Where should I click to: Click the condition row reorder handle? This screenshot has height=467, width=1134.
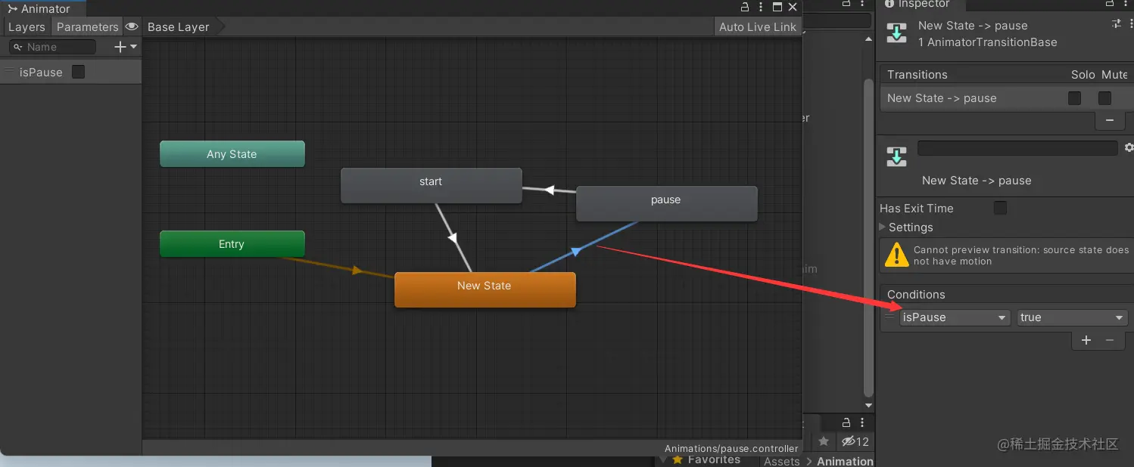[x=889, y=317]
